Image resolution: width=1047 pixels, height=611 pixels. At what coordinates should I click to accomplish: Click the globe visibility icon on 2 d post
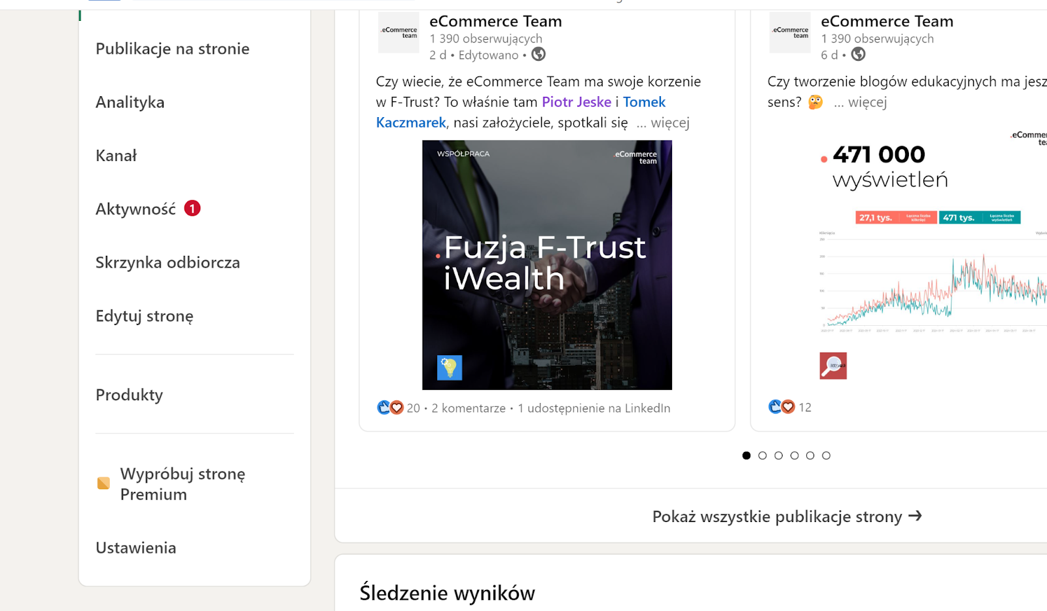(x=539, y=54)
